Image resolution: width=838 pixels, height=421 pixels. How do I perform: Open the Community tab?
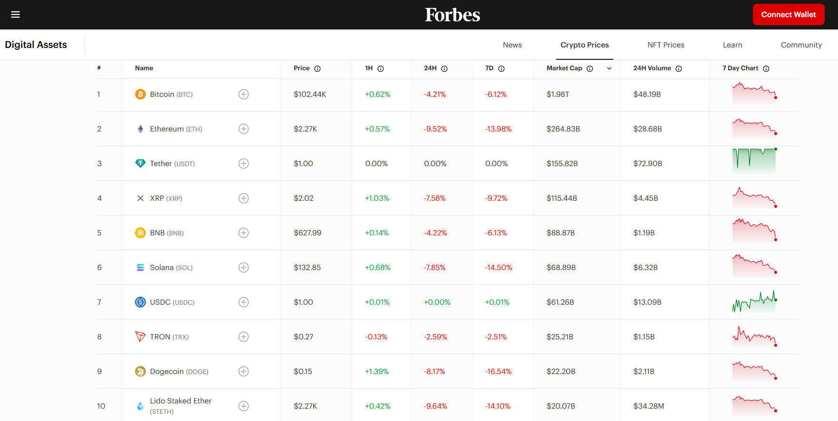pos(801,45)
